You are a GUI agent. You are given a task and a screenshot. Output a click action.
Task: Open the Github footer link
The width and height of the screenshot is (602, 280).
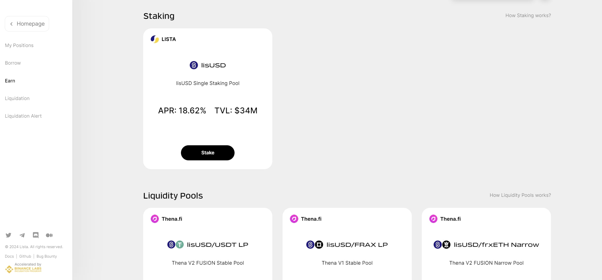[x=25, y=256]
